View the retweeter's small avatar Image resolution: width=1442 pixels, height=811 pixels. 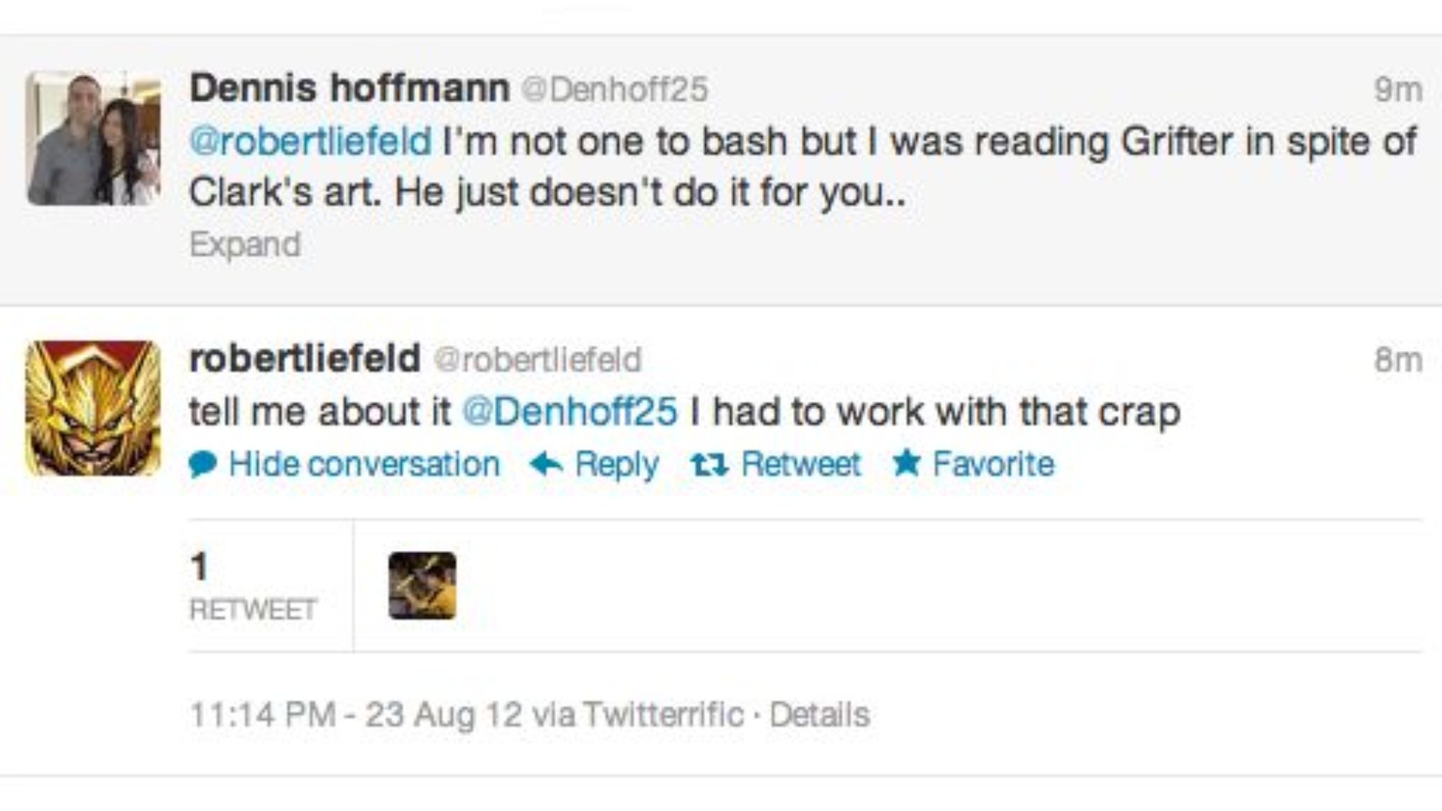click(423, 585)
